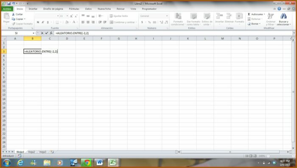Switch to the Vista tab
Viewport: 297px width, 168px height.
pyautogui.click(x=133, y=9)
